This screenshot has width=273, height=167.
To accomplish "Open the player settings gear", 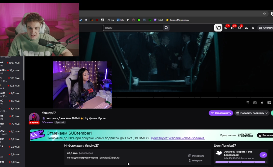I will 262,103.
